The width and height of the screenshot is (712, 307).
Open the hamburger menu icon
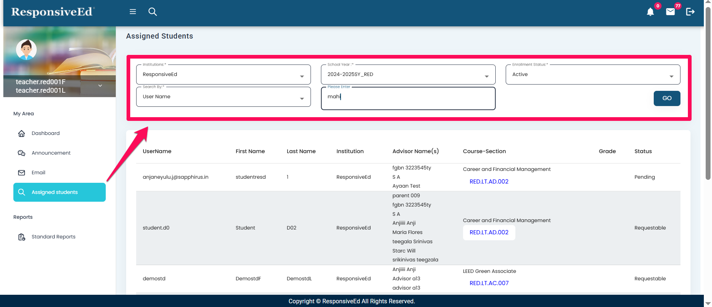pyautogui.click(x=132, y=12)
